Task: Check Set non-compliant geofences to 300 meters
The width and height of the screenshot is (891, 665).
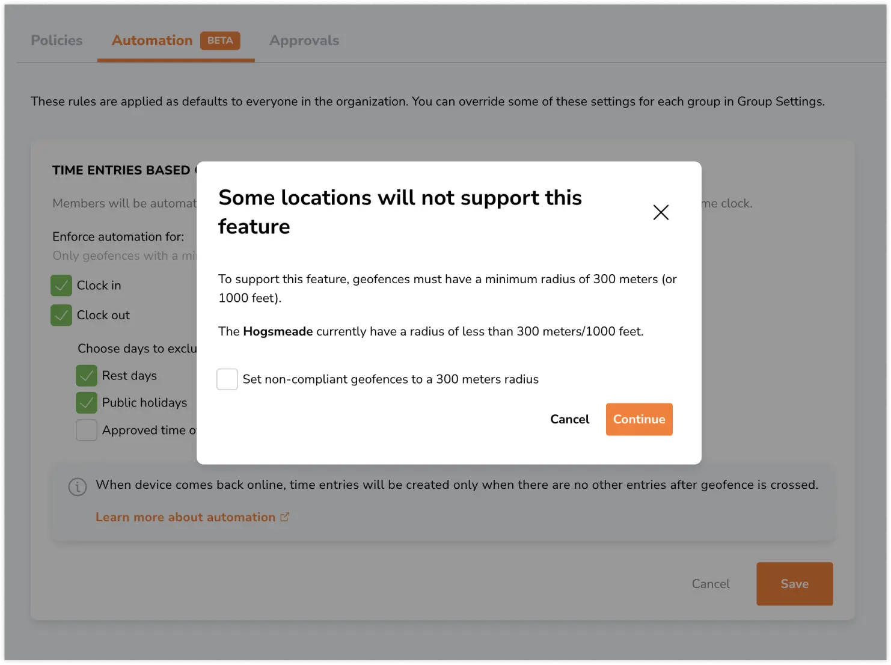Action: 227,379
